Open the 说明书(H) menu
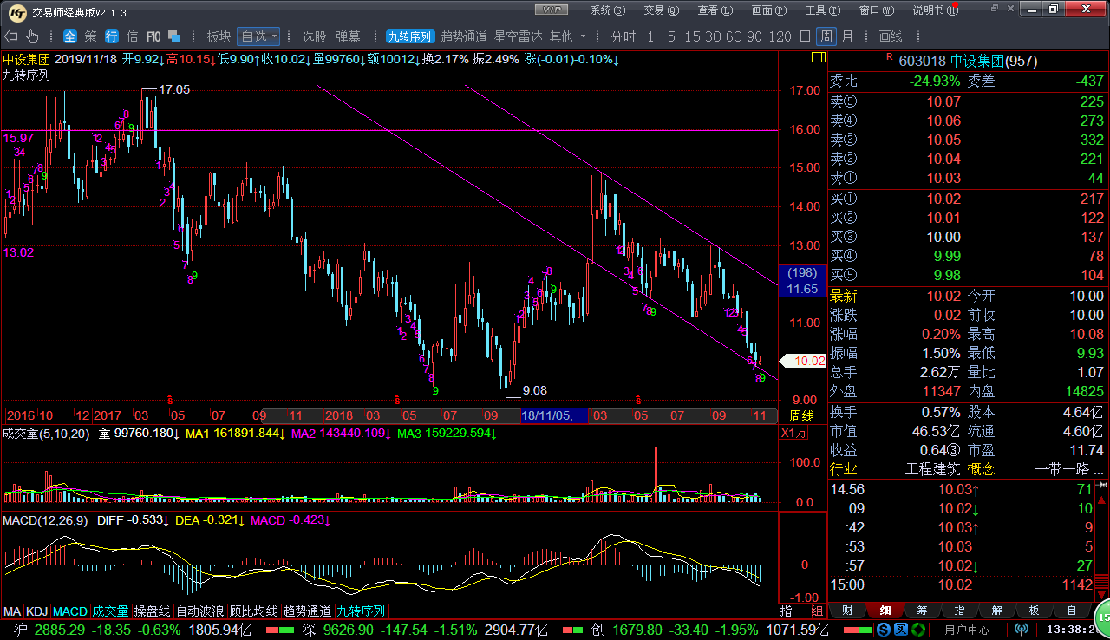The width and height of the screenshot is (1110, 640). pos(935,10)
